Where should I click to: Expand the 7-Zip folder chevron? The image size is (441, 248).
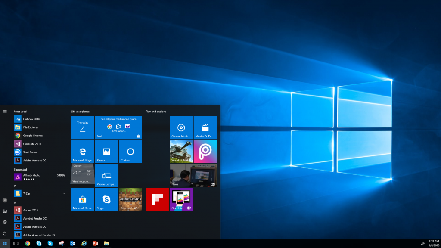coord(64,193)
